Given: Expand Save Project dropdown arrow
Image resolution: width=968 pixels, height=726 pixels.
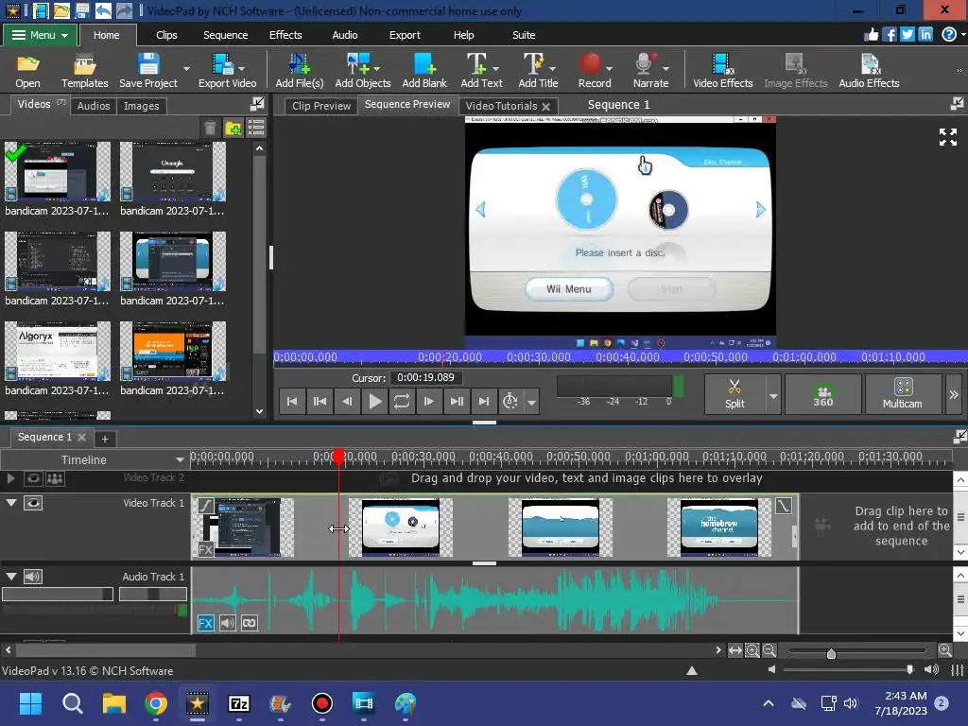Looking at the screenshot, I should (186, 68).
